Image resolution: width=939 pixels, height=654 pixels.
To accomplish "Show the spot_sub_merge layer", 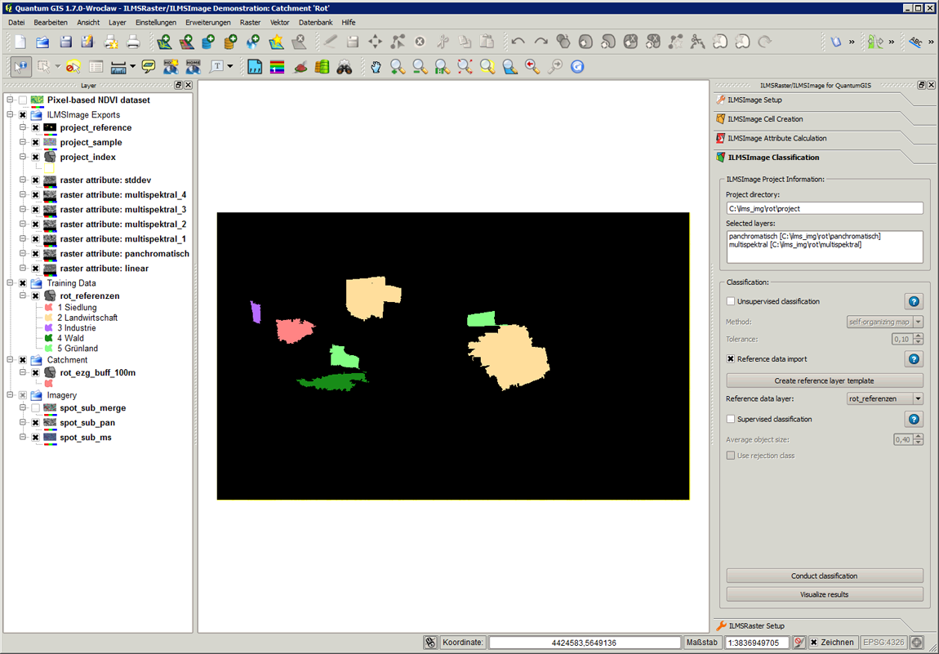I will pos(35,408).
